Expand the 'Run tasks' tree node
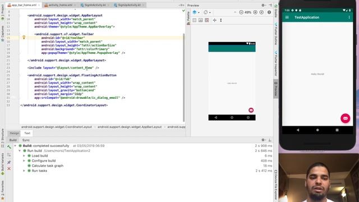This screenshot has width=359, height=202. pos(24,171)
